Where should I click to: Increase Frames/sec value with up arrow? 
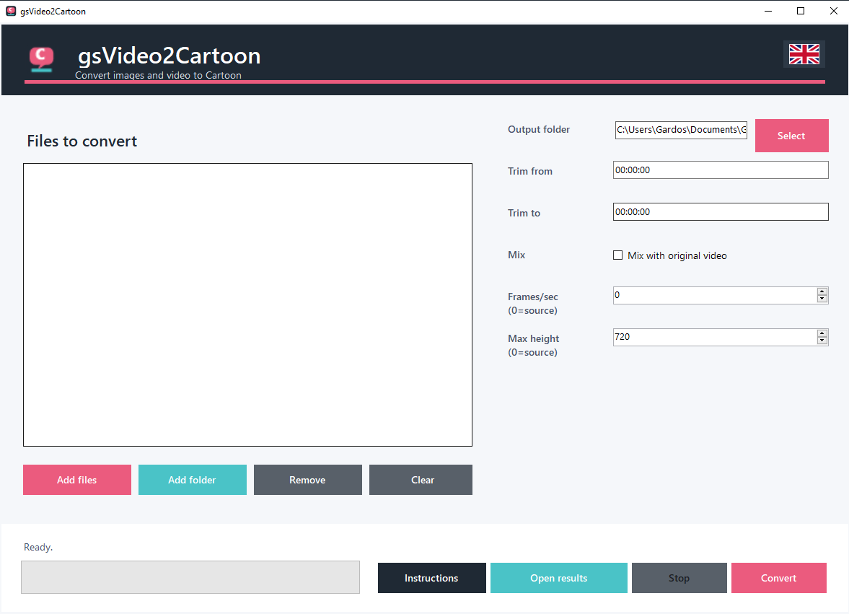point(822,291)
